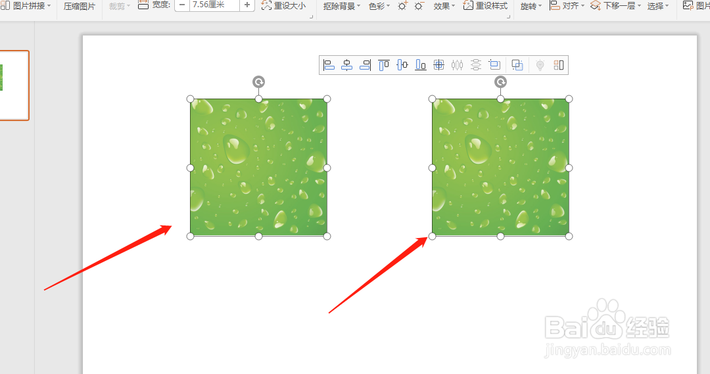The width and height of the screenshot is (710, 374).
Task: Open the 裁剪 crop dropdown
Action: click(119, 7)
